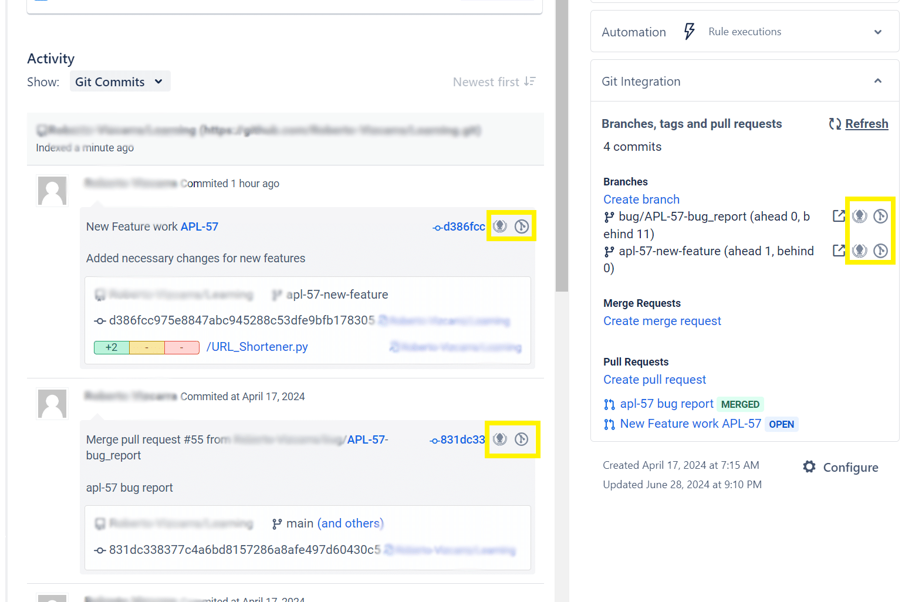This screenshot has width=912, height=602.
Task: Click the activity panel vertical scrollbar
Action: point(562,146)
